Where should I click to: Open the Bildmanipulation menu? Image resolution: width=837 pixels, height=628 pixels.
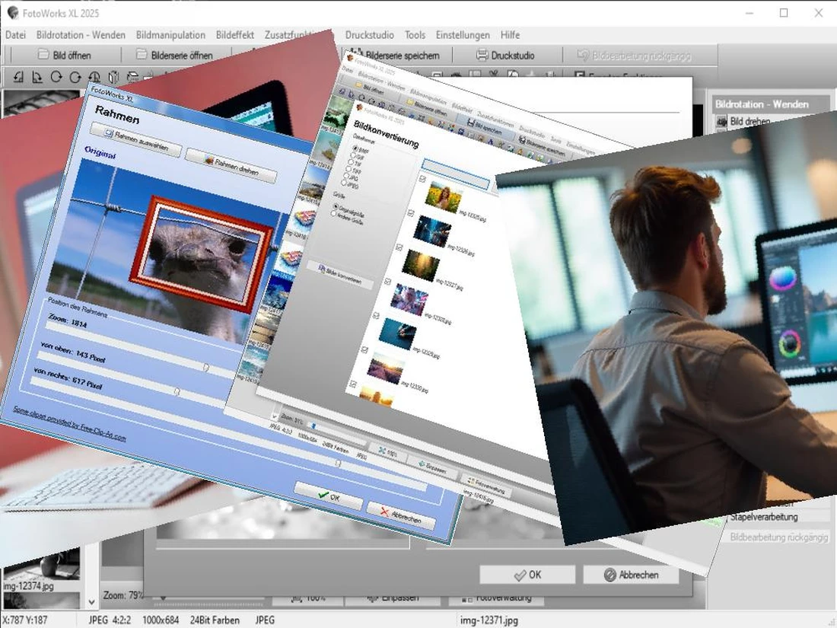coord(170,35)
